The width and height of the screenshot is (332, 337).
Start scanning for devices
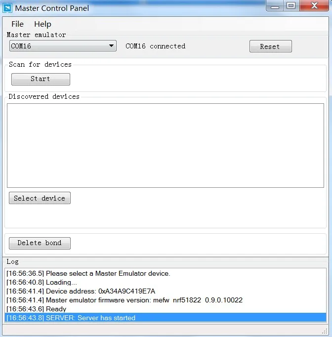click(x=41, y=79)
